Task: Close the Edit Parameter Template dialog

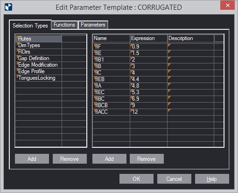Action: (x=227, y=6)
